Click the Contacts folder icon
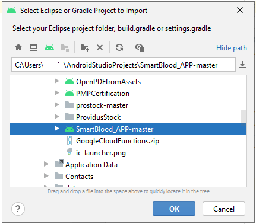 [x=59, y=176]
